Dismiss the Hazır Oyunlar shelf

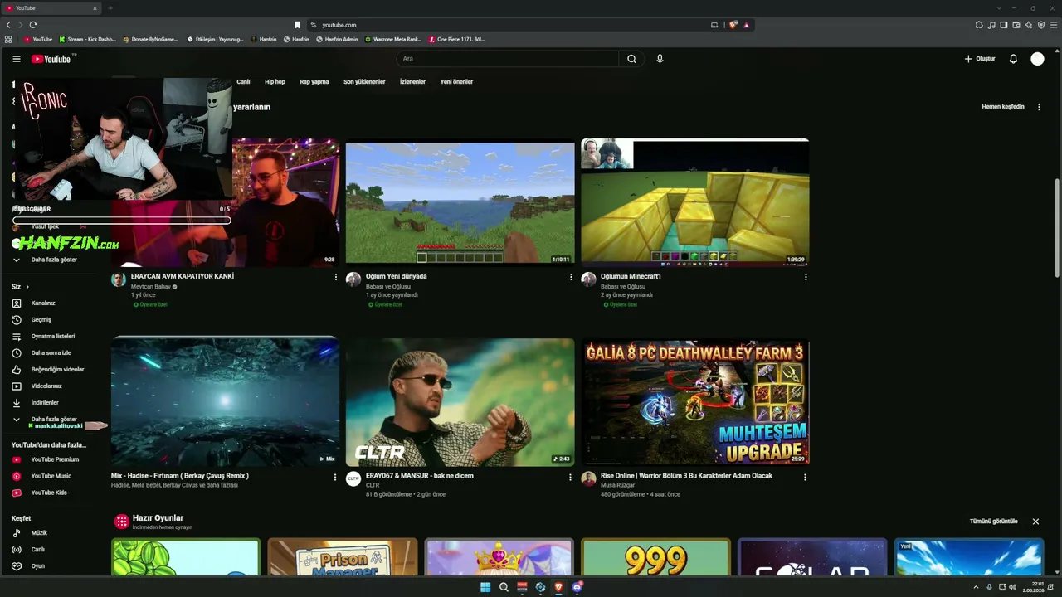tap(1035, 522)
